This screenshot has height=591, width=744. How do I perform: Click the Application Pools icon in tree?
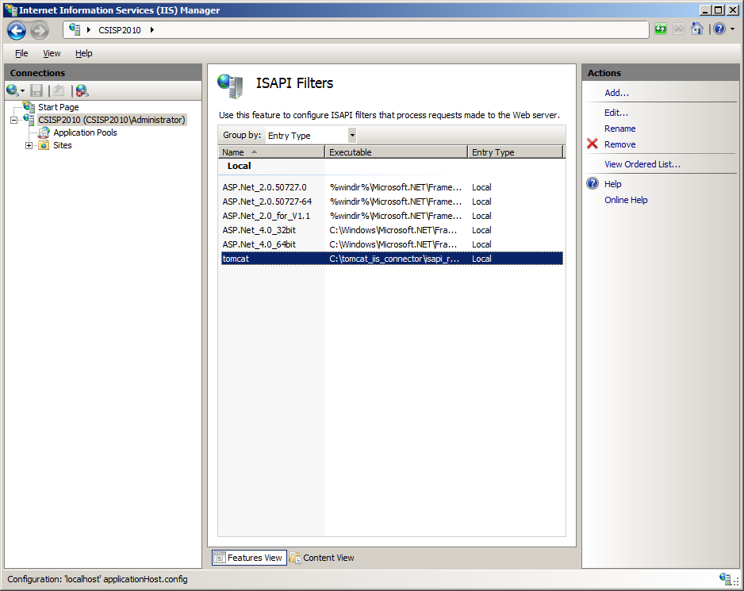click(x=44, y=132)
